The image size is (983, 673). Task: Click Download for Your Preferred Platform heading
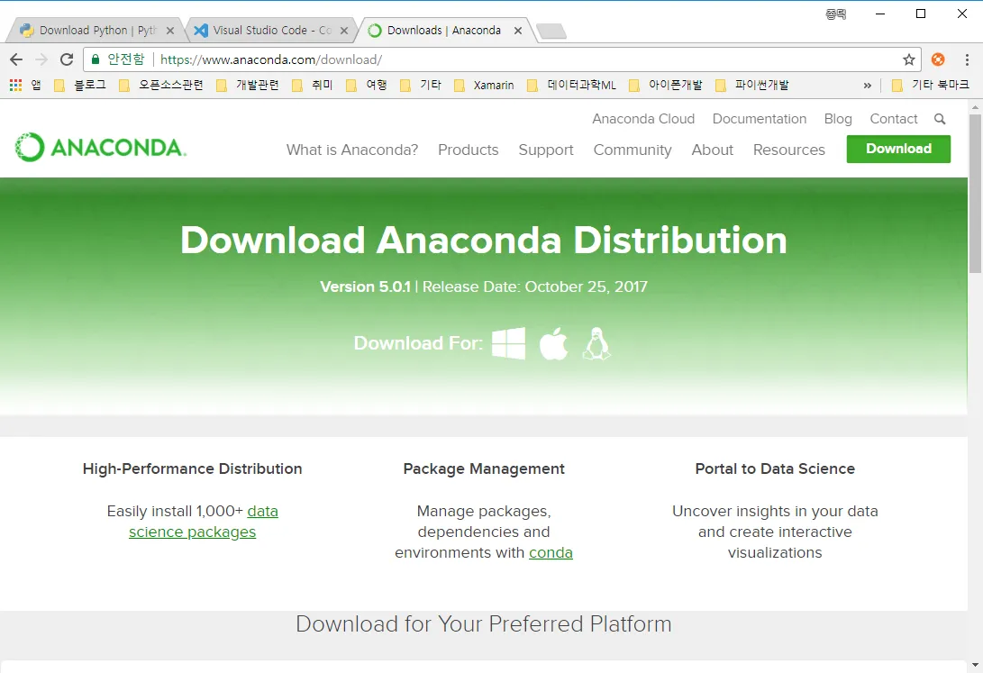483,624
